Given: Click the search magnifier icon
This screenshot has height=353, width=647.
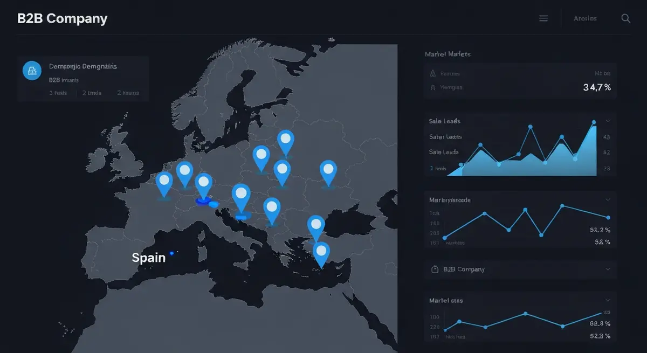Looking at the screenshot, I should click(x=626, y=18).
